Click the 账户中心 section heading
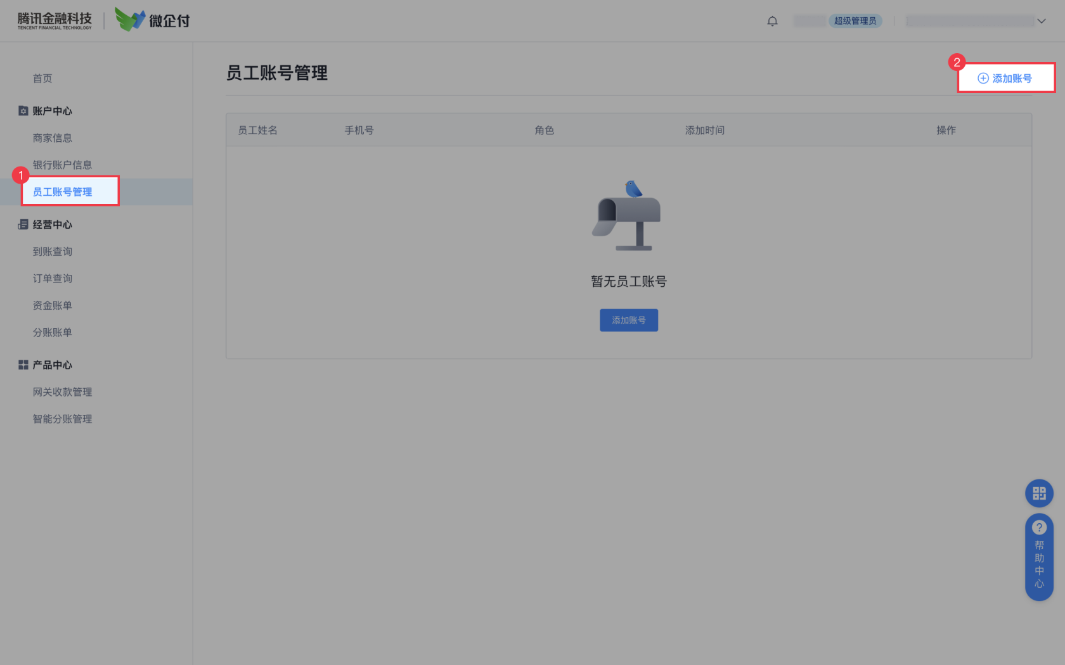 coord(53,111)
